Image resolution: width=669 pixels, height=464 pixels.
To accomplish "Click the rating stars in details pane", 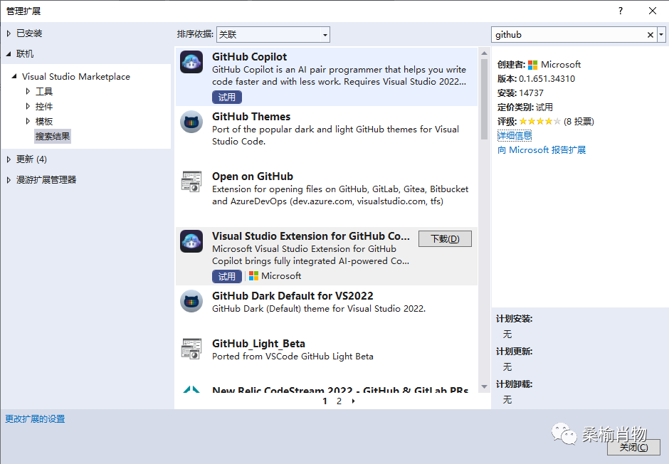I will [x=539, y=122].
